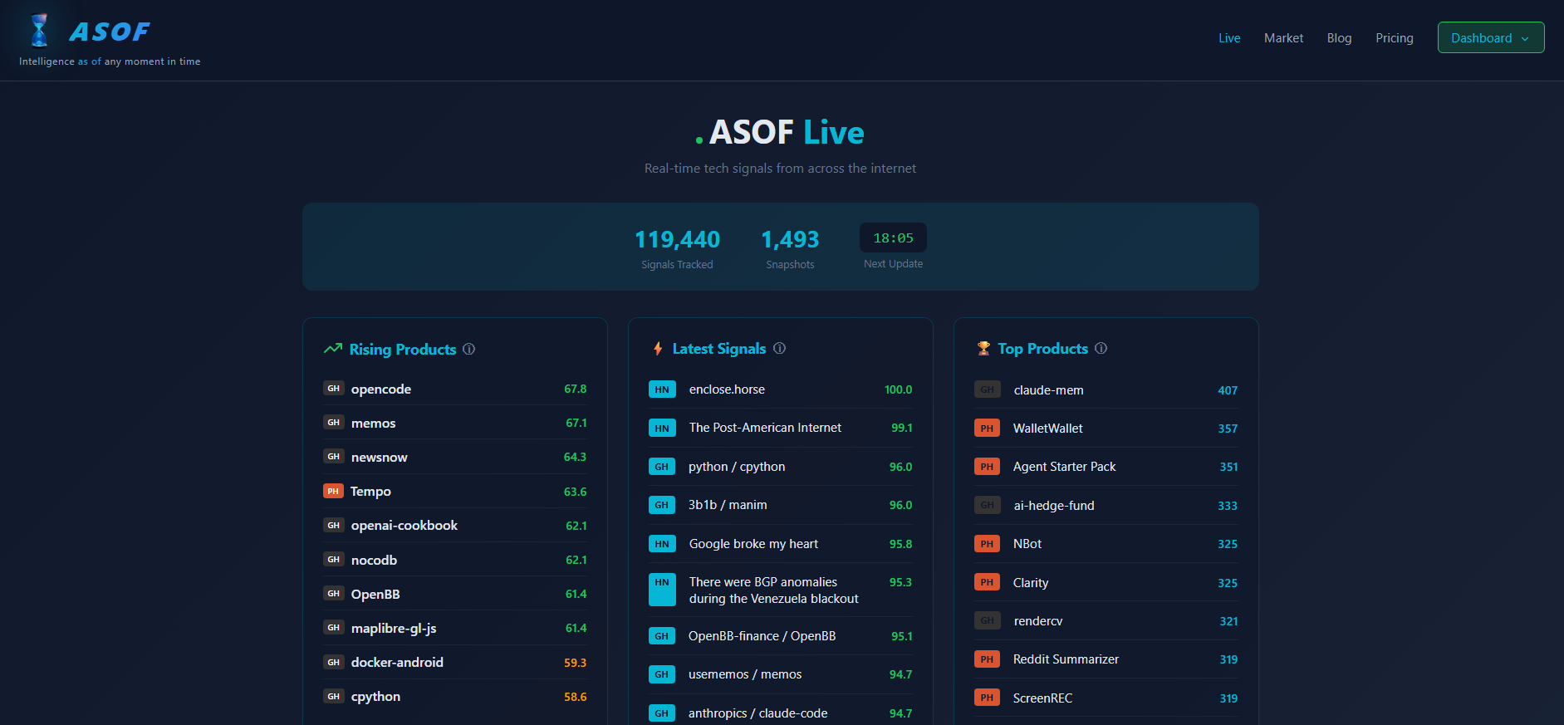The image size is (1564, 725).
Task: Open the Blog nav item
Action: point(1339,38)
